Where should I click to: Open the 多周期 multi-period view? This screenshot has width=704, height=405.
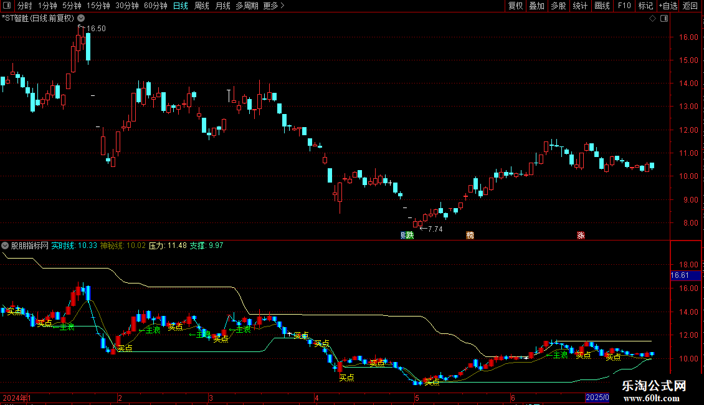pyautogui.click(x=247, y=6)
